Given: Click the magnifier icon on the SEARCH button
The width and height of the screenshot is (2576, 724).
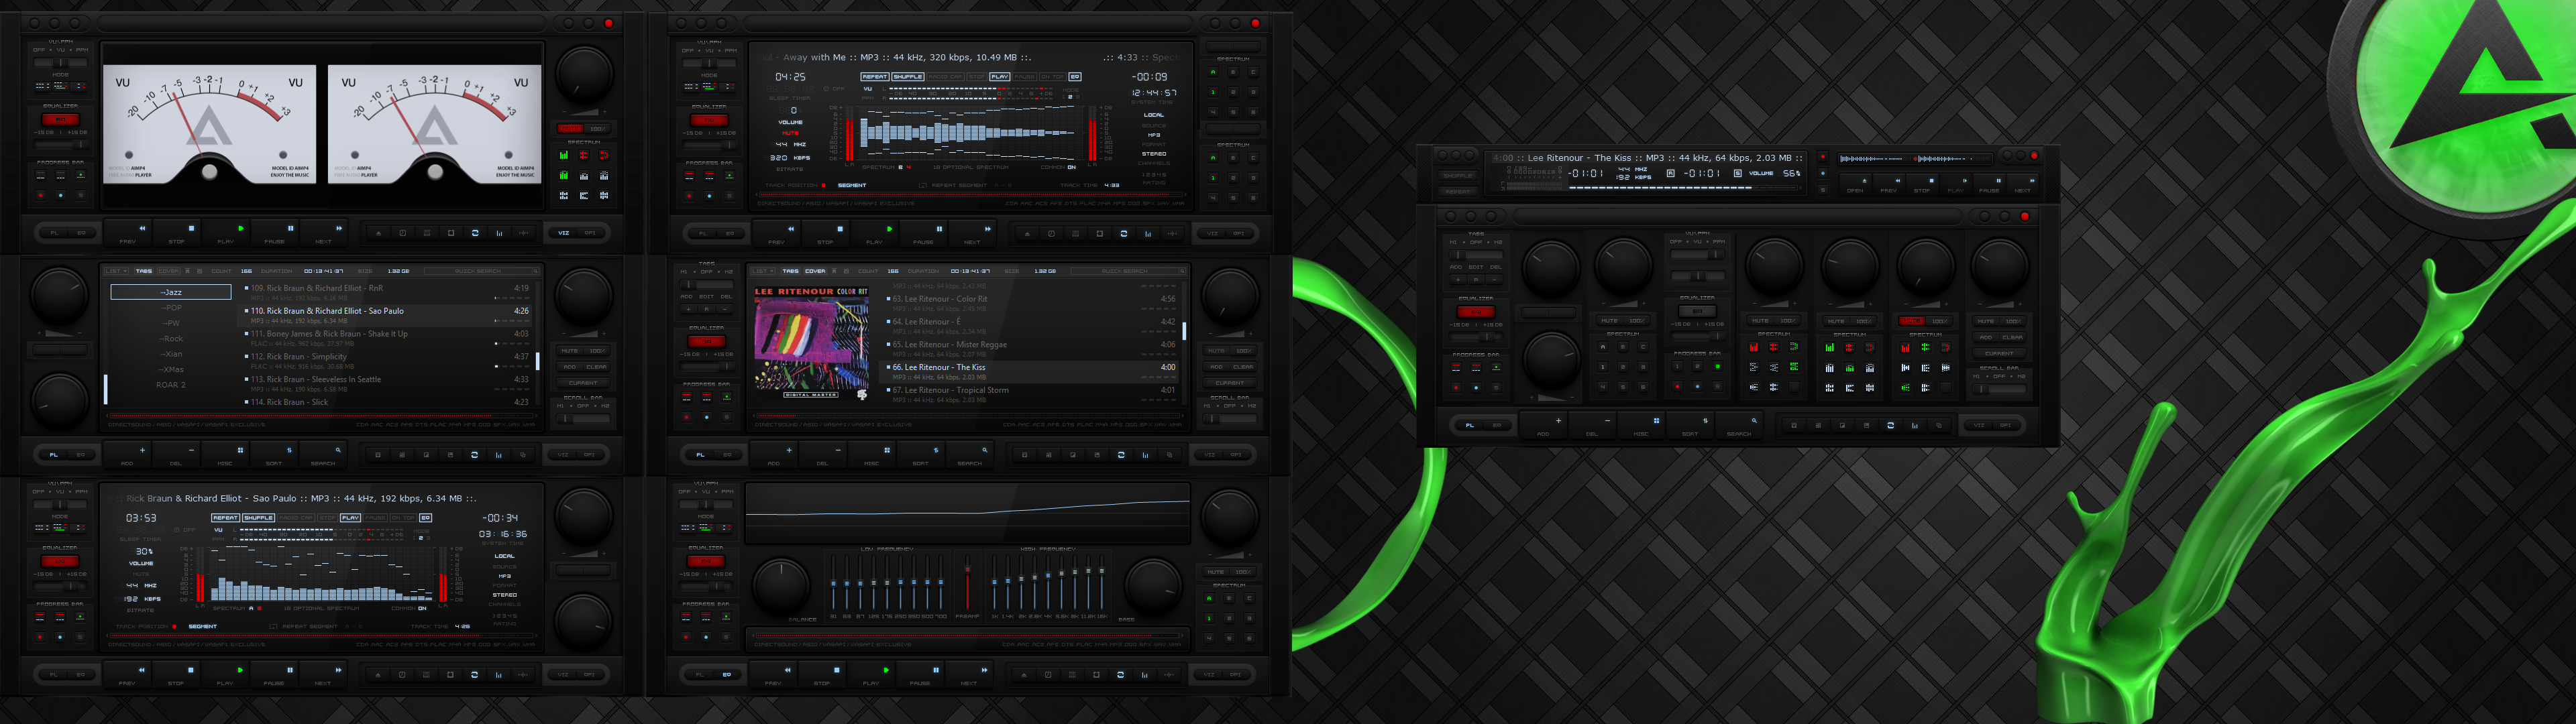Looking at the screenshot, I should tap(339, 451).
